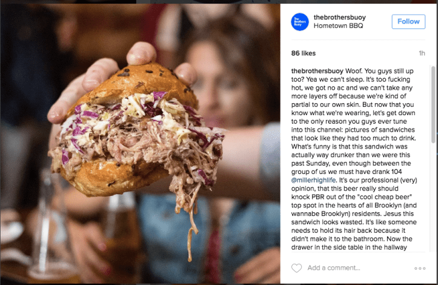Open the 1h timestamp permalink
Screen dimensions: 438x285
click(x=422, y=53)
